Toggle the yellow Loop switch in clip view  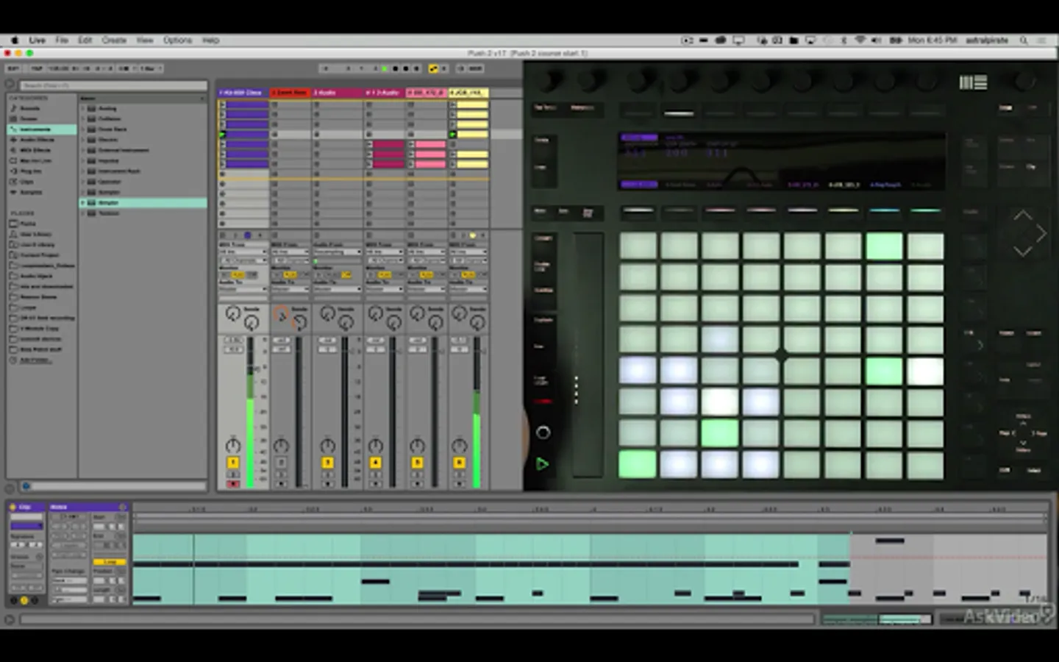coord(110,562)
